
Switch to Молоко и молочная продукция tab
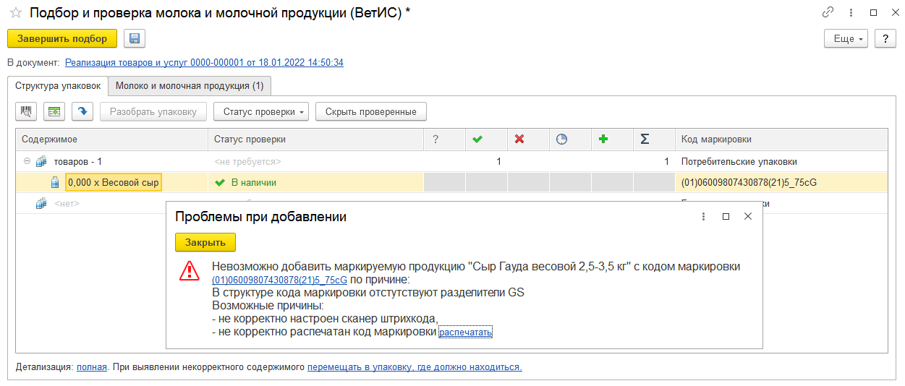coord(190,86)
